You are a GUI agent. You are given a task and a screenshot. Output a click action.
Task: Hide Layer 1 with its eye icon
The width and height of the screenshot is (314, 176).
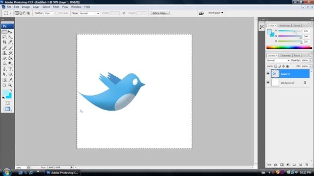coord(268,74)
